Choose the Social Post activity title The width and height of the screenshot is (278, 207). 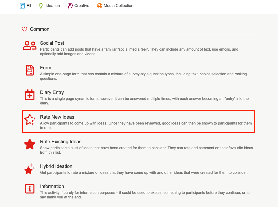tap(52, 43)
